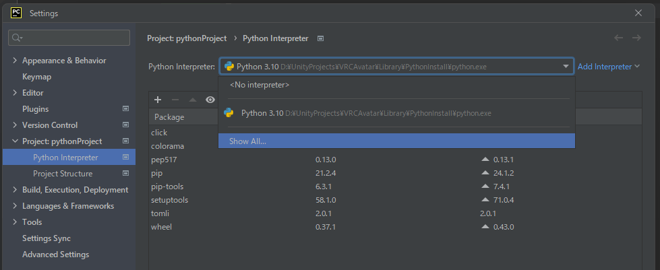Image resolution: width=660 pixels, height=270 pixels.
Task: Expand Build, Execution, Deployment section
Action: [x=15, y=190]
